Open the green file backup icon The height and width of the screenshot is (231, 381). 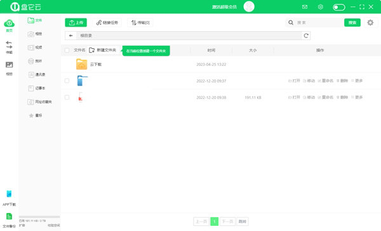(x=9, y=216)
